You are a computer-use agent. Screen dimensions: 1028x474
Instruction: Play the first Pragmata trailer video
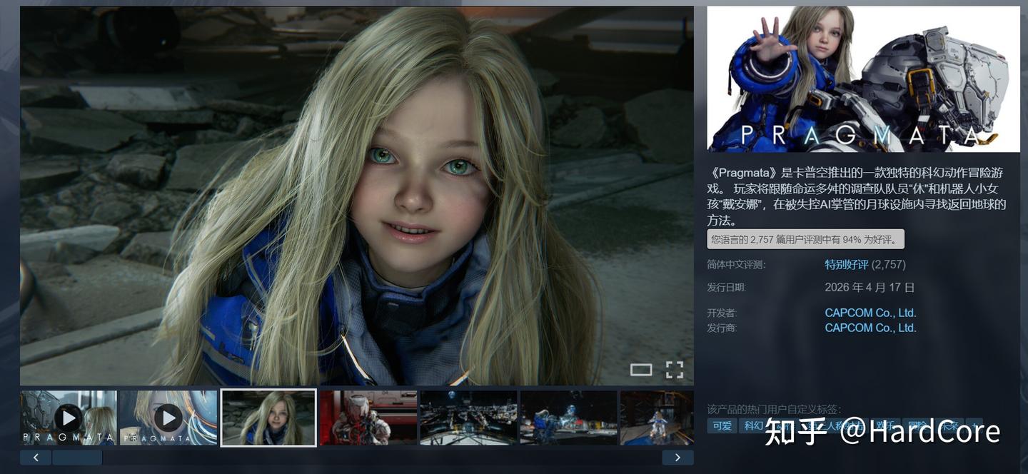coord(68,418)
